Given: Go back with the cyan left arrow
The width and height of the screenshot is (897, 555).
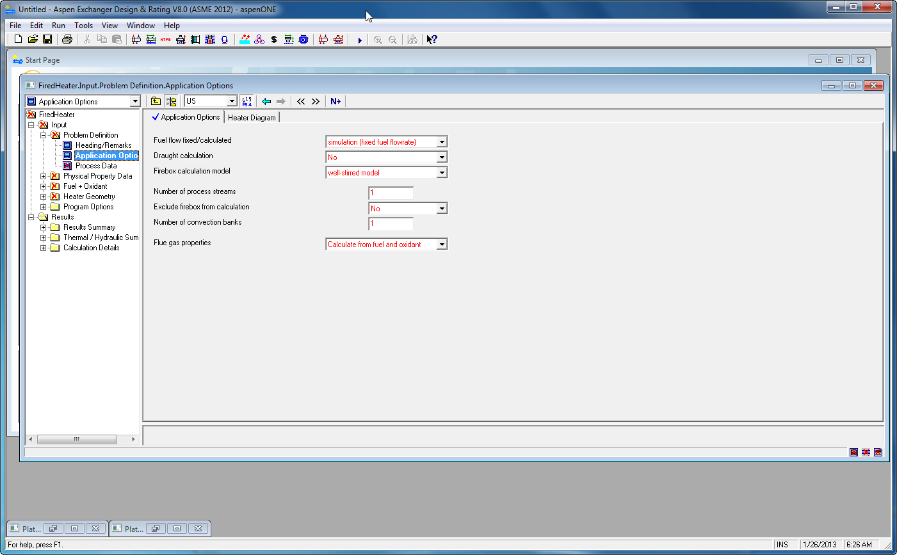Looking at the screenshot, I should [266, 101].
